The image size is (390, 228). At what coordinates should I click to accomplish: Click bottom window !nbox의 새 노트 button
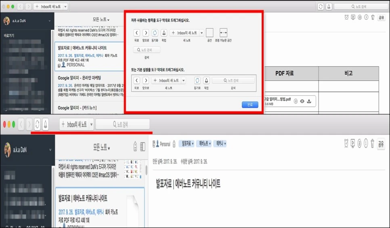(74, 124)
